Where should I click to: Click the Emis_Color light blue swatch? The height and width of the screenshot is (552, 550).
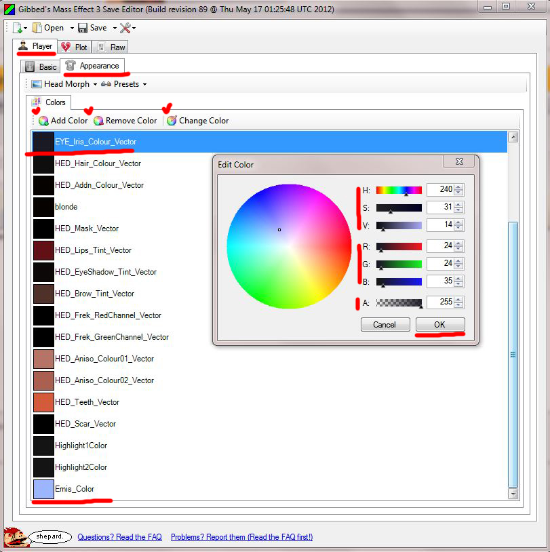coord(43,489)
